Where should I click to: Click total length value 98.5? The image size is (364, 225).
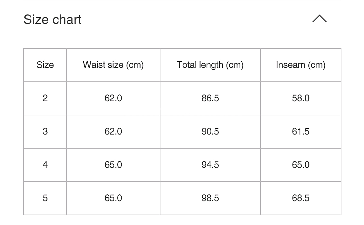pyautogui.click(x=210, y=198)
